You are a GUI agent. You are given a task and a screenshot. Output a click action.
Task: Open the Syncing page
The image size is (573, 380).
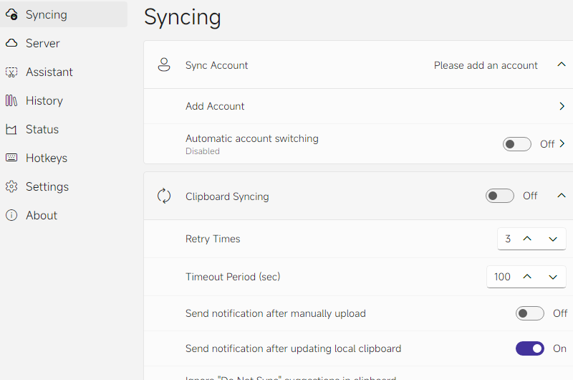(x=64, y=14)
